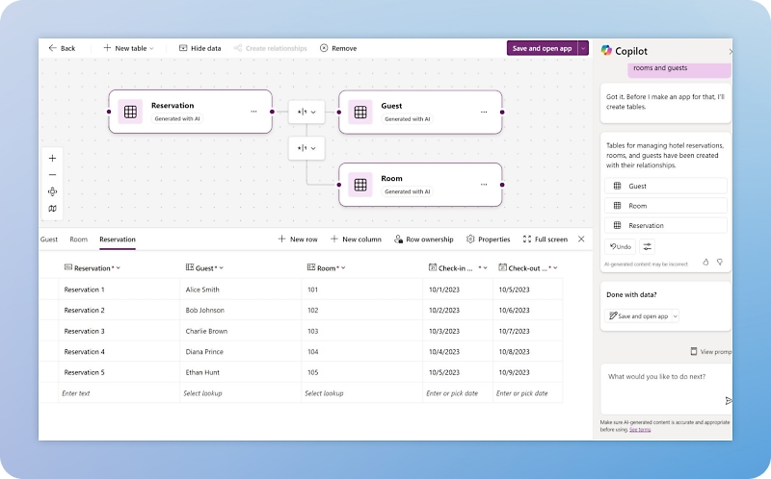Image resolution: width=771 pixels, height=479 pixels.
Task: Open the New table dropdown
Action: (128, 48)
